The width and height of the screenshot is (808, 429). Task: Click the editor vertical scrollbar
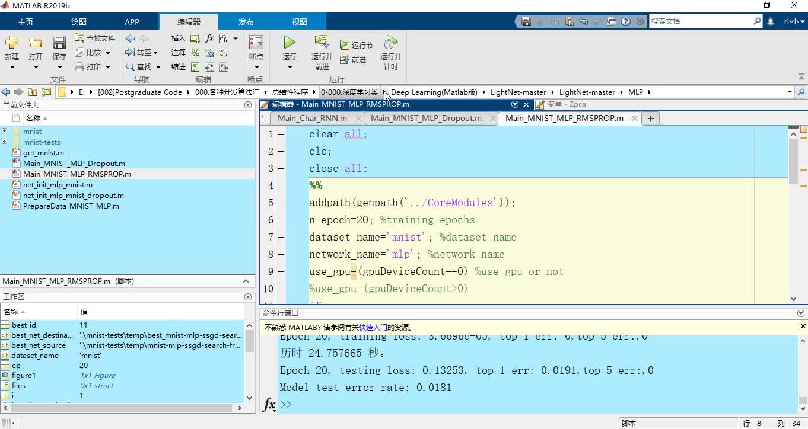(794, 160)
